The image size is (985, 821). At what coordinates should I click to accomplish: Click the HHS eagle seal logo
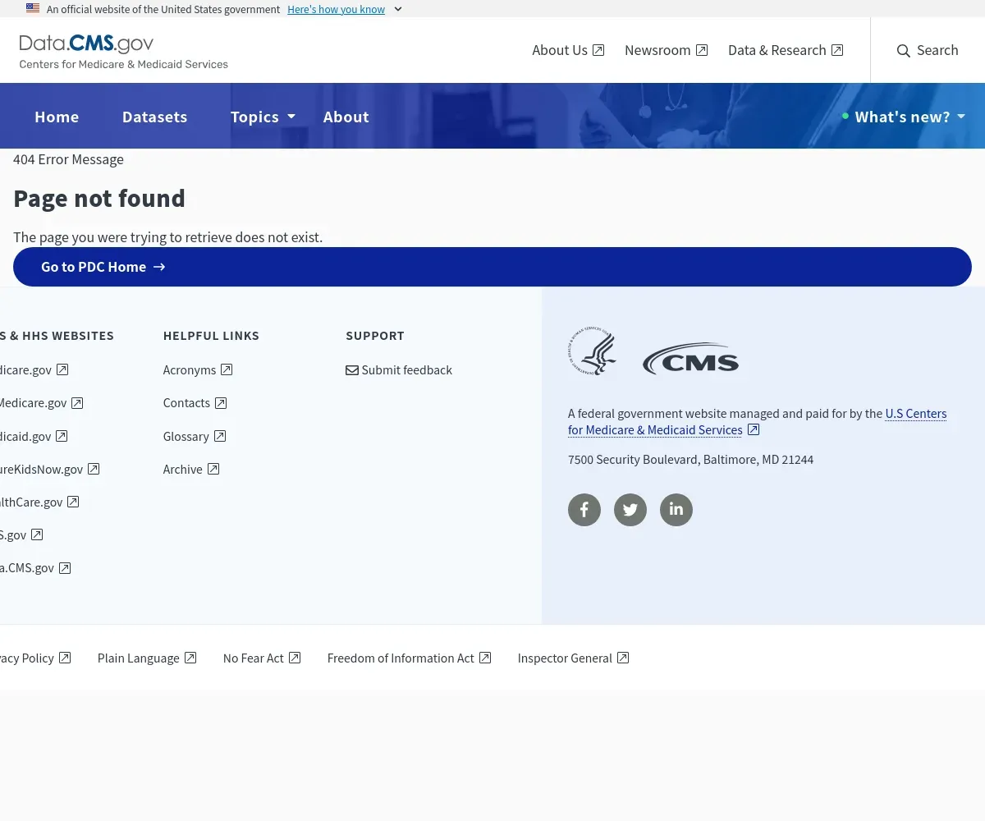coord(593,351)
